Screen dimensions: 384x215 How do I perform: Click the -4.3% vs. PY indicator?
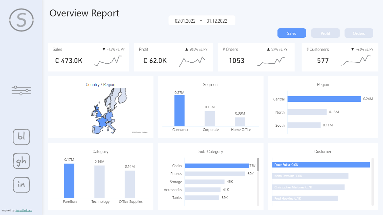pyautogui.click(x=114, y=50)
